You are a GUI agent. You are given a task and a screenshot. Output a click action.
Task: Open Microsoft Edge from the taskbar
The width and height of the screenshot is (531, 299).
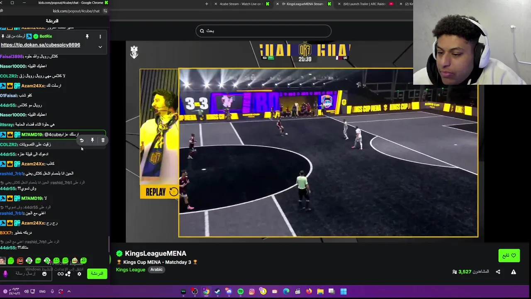pyautogui.click(x=286, y=292)
